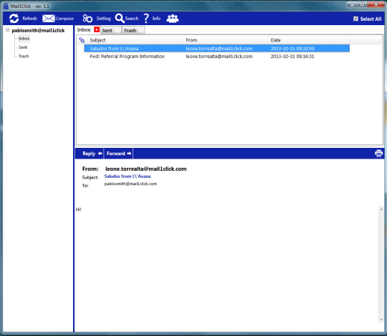Screen dimensions: 387x336
Task: Open the Info question mark icon
Action: coord(146,19)
